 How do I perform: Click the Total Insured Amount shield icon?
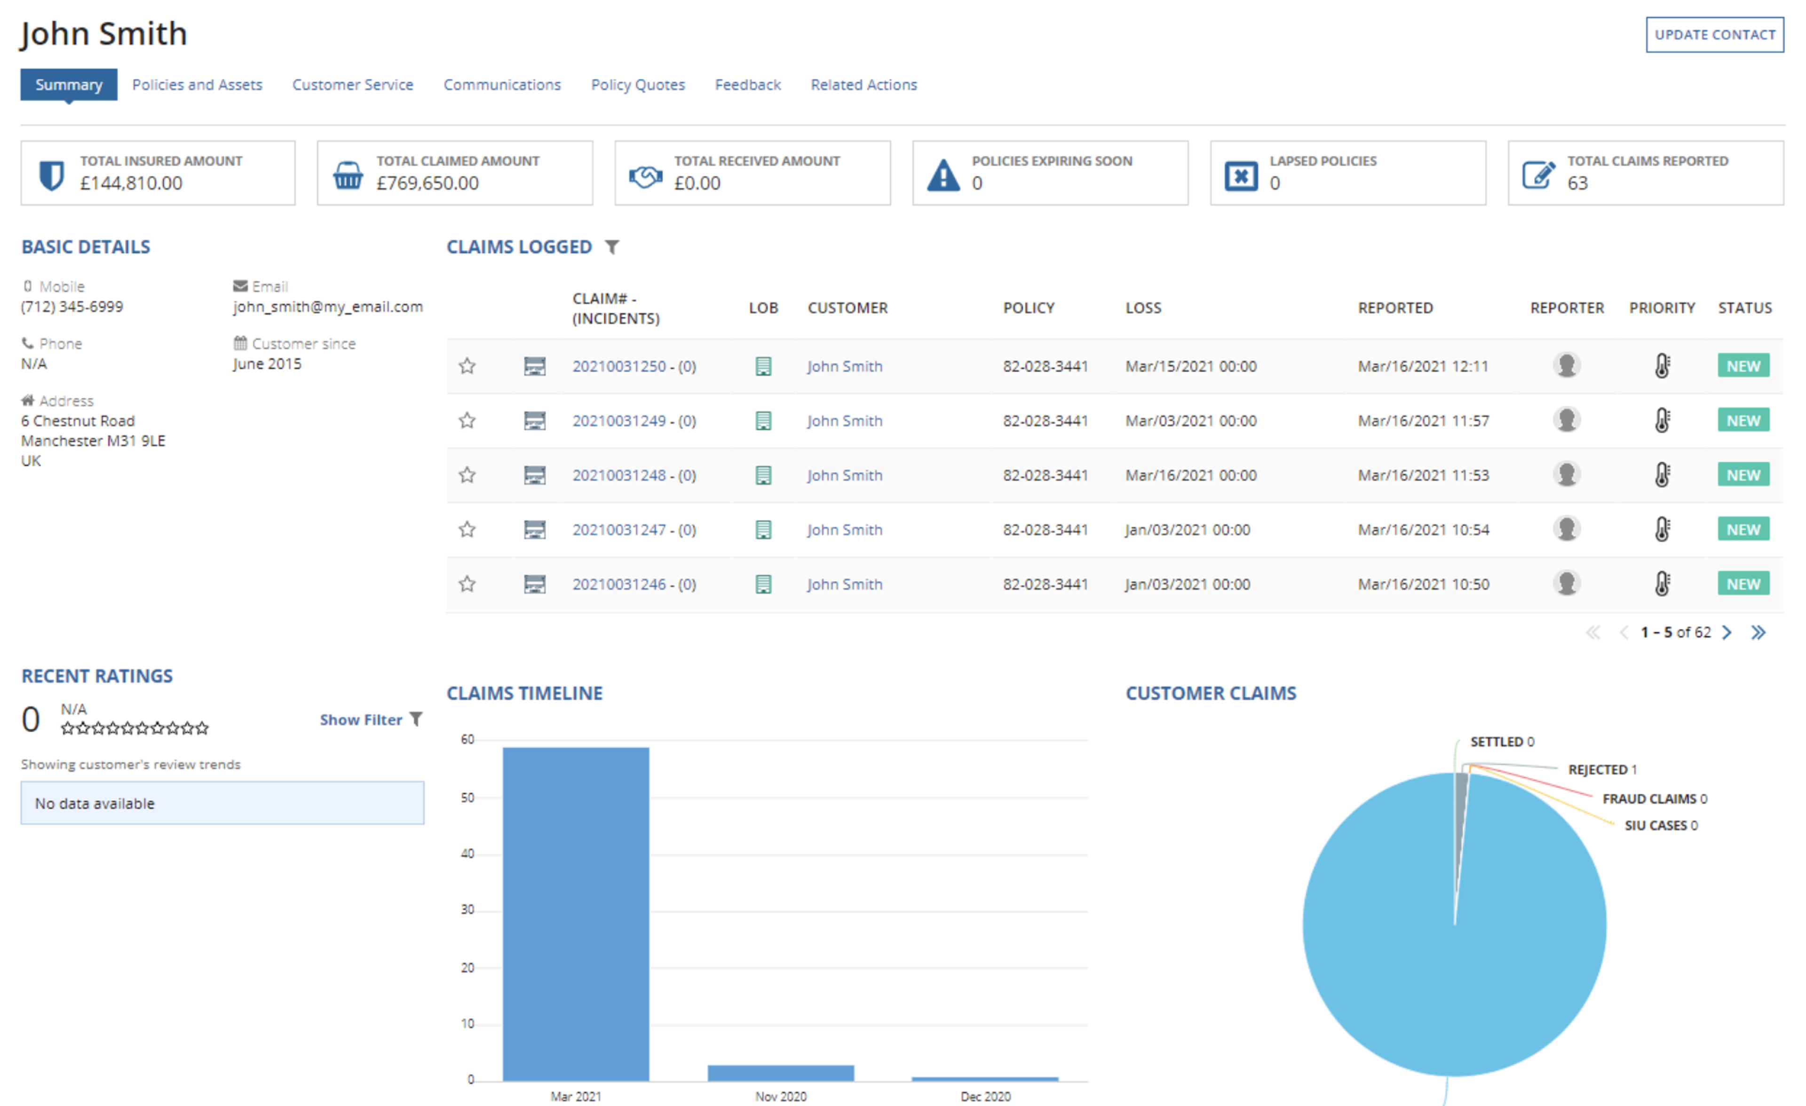pos(51,175)
